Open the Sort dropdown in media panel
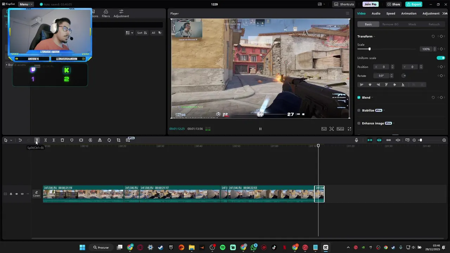The width and height of the screenshot is (450, 253). 142,33
